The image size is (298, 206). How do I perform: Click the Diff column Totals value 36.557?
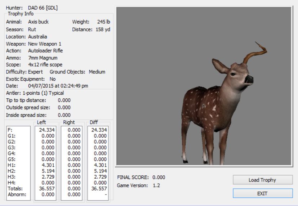100,188
